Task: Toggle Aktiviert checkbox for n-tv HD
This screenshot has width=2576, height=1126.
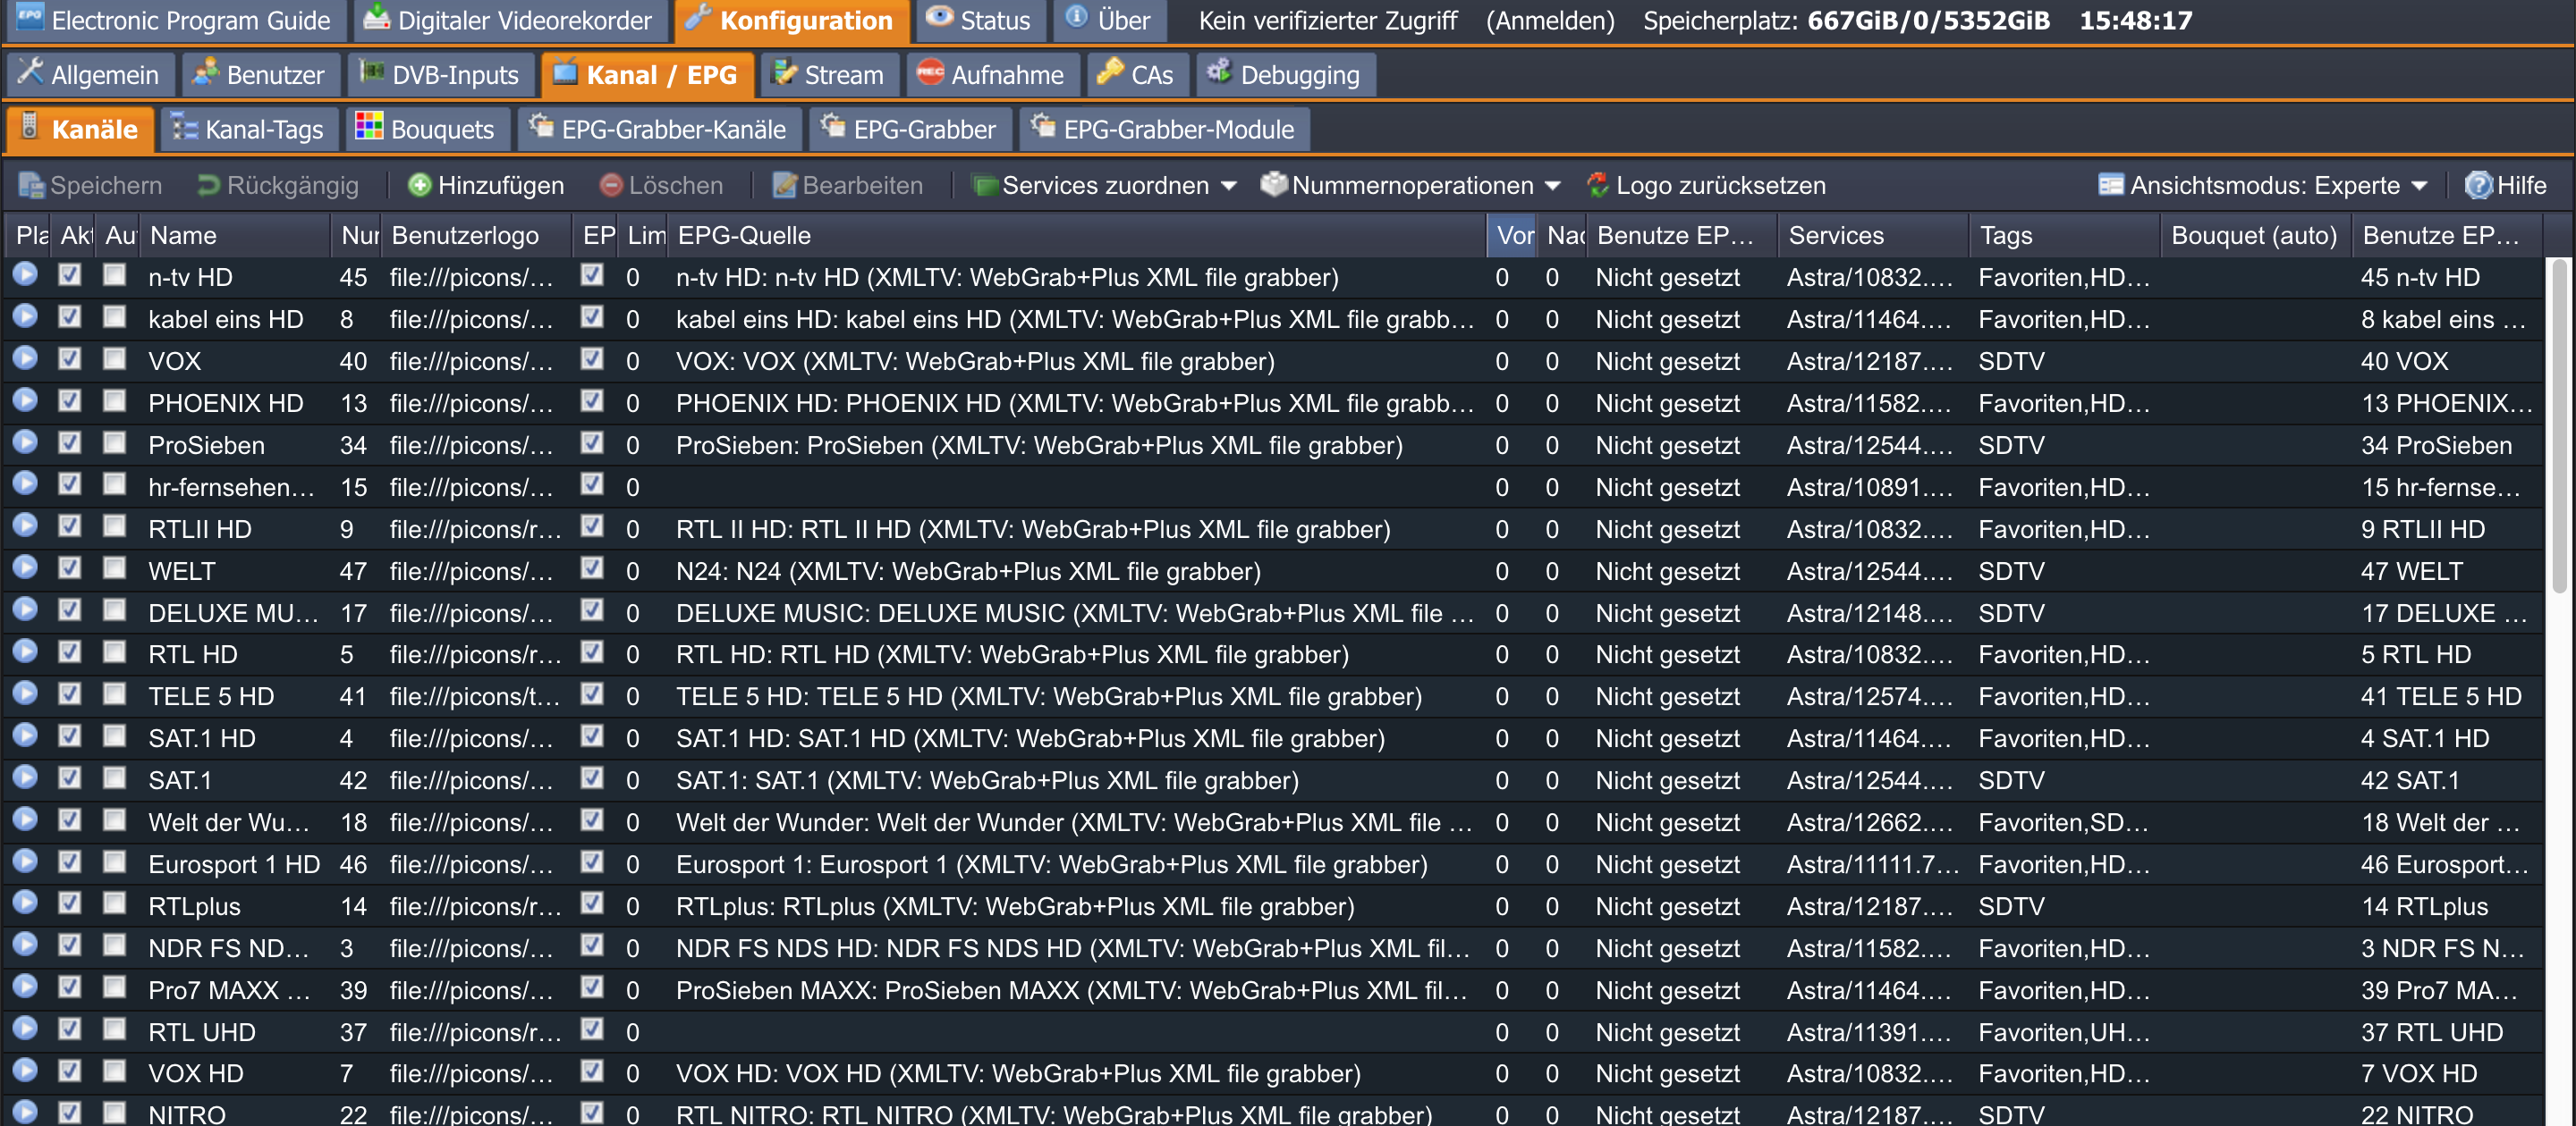Action: (x=70, y=274)
